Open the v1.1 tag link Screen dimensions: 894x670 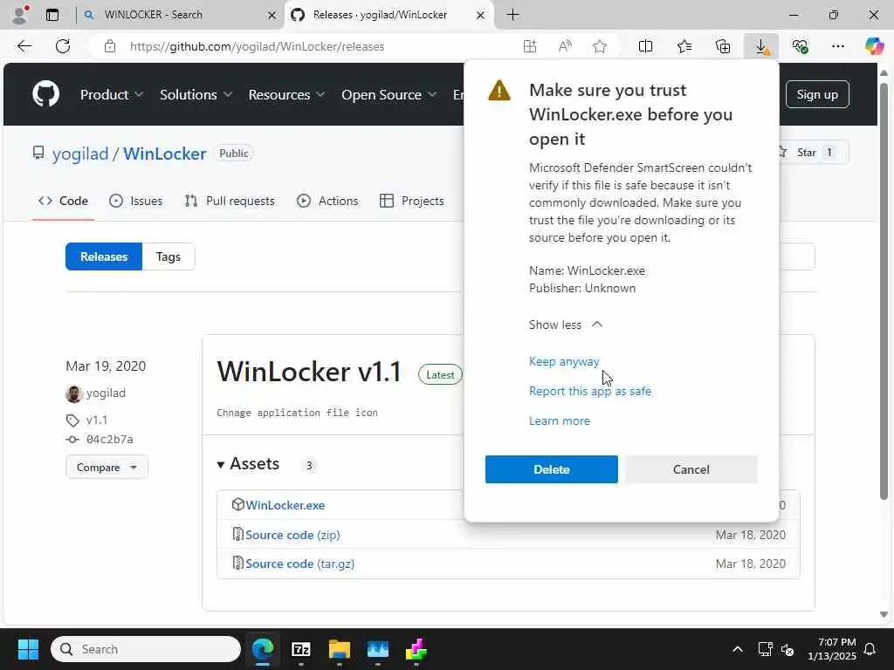tap(96, 420)
